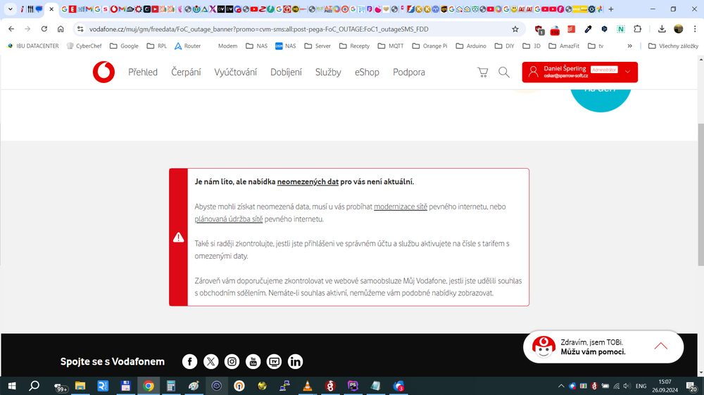Open Podpora menu item
704x395 pixels.
click(408, 72)
